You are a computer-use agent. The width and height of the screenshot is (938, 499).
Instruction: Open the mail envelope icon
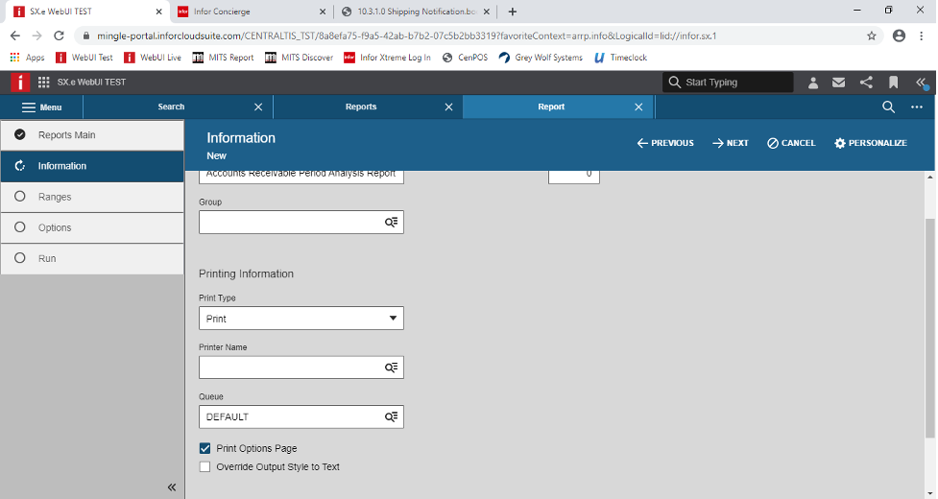point(839,83)
